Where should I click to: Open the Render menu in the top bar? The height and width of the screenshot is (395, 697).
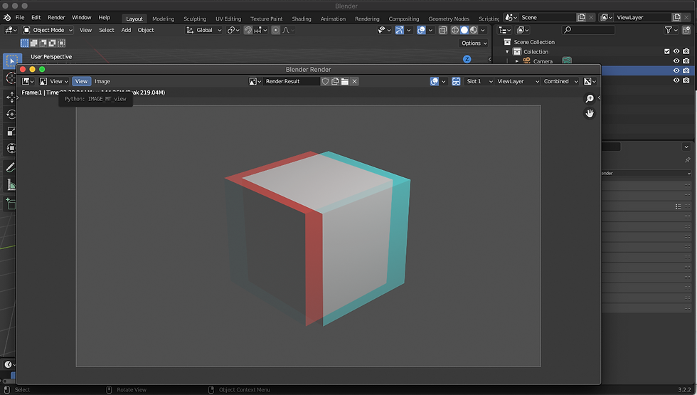pyautogui.click(x=56, y=17)
